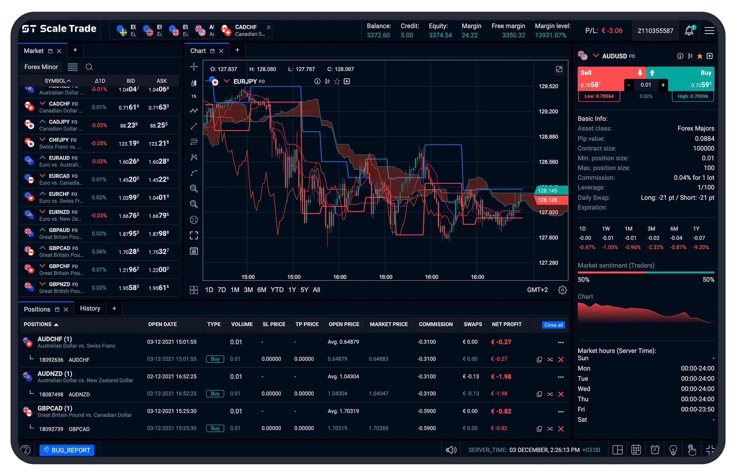This screenshot has width=740, height=476.
Task: Toggle sound with the speaker icon
Action: click(x=451, y=450)
